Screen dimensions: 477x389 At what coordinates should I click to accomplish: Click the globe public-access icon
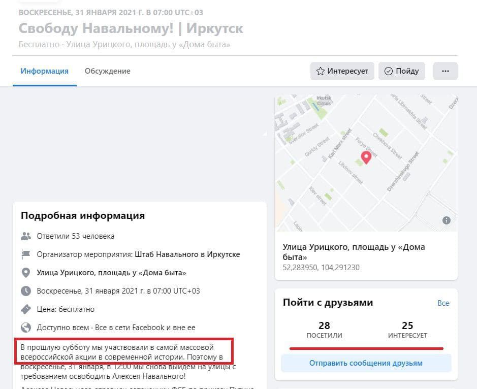click(x=26, y=328)
